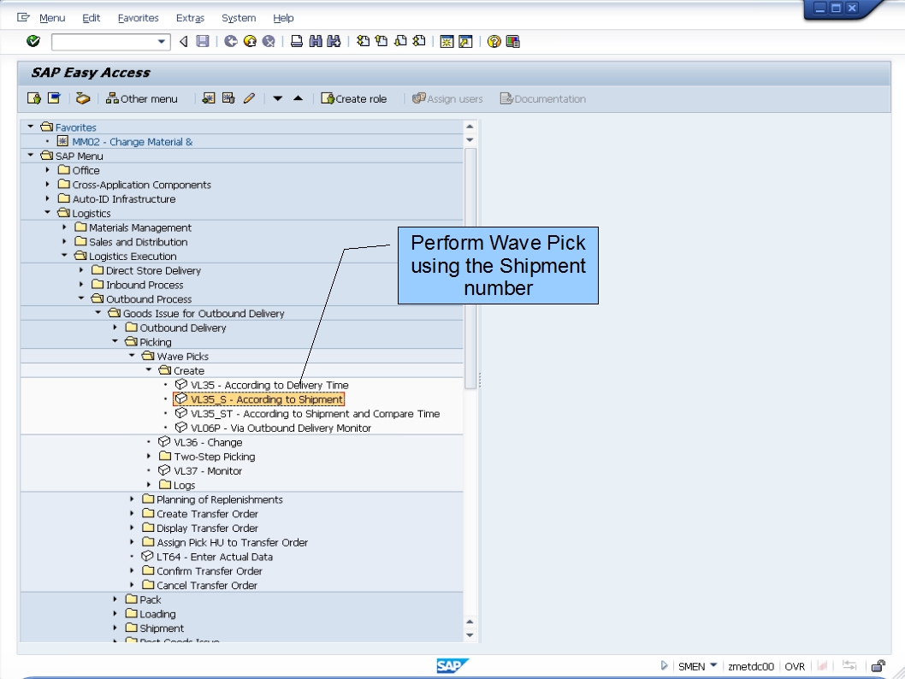Click the Customize Local Layout icon
The image size is (905, 679).
[x=512, y=41]
